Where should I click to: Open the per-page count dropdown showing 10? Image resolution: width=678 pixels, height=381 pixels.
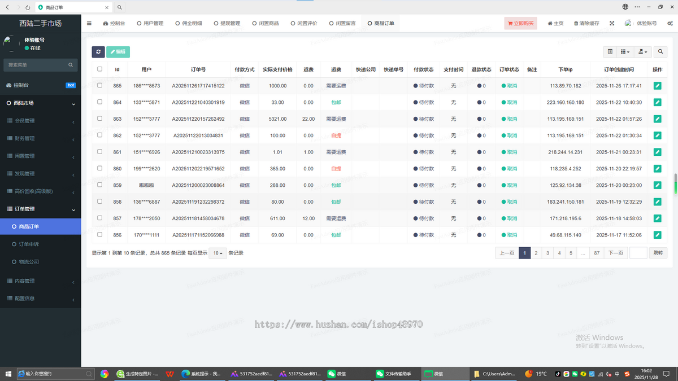click(218, 253)
